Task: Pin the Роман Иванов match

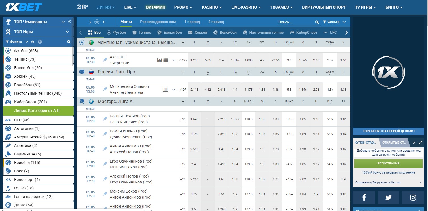Action: pos(105,134)
